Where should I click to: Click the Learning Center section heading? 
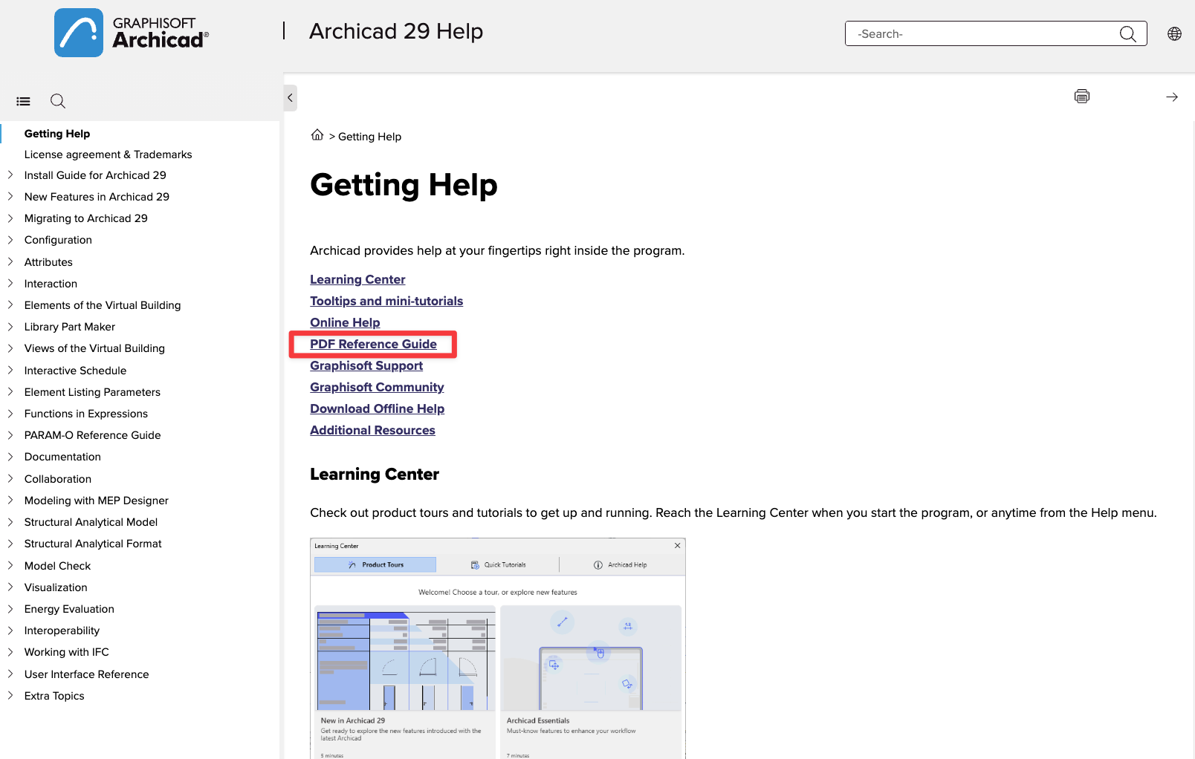click(x=375, y=475)
